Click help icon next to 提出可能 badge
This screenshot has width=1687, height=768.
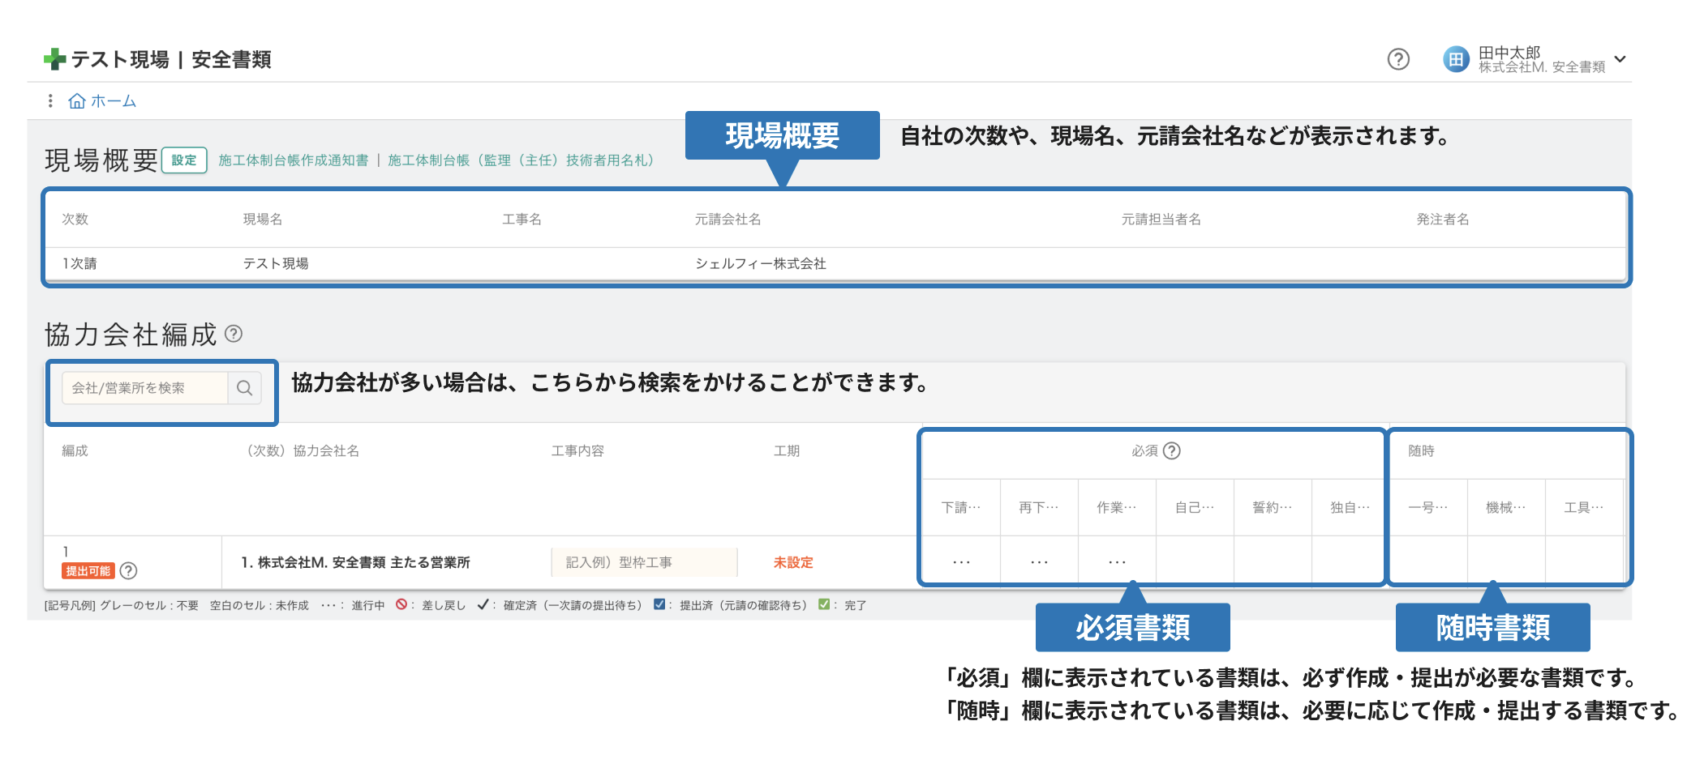[128, 571]
